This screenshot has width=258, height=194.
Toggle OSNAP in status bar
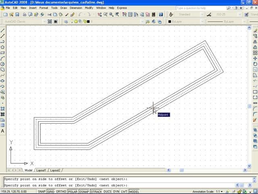[84, 192]
